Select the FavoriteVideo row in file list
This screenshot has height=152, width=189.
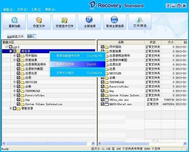(143, 87)
